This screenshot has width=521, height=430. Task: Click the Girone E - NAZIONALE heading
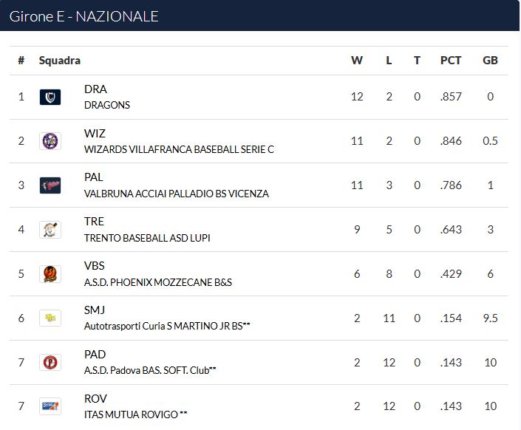84,16
